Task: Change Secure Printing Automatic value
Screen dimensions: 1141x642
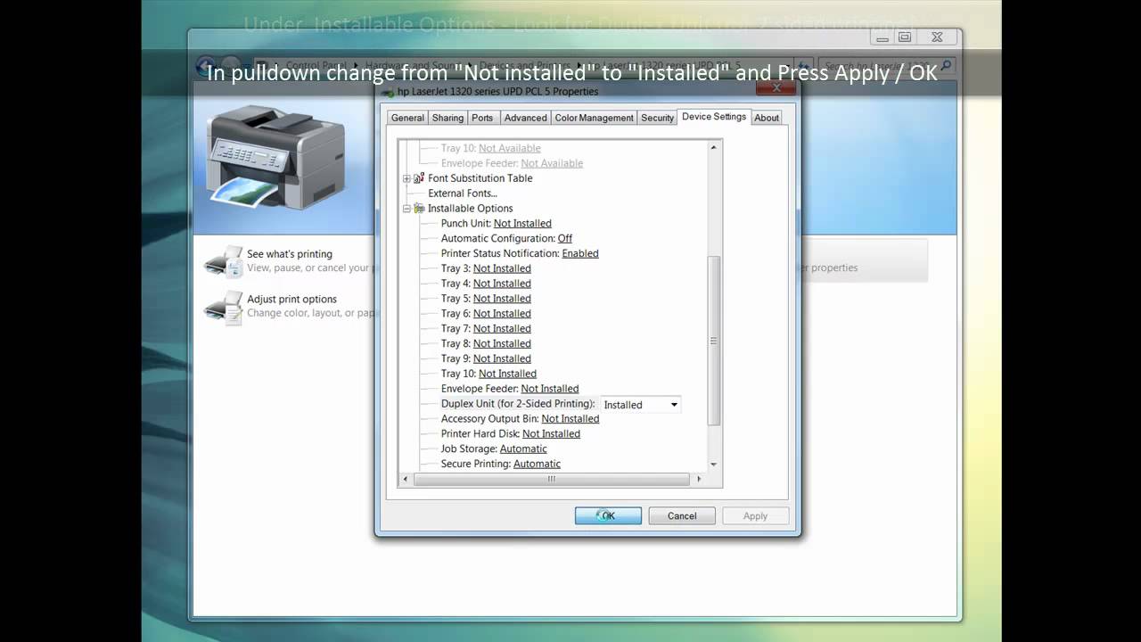Action: 537,465
